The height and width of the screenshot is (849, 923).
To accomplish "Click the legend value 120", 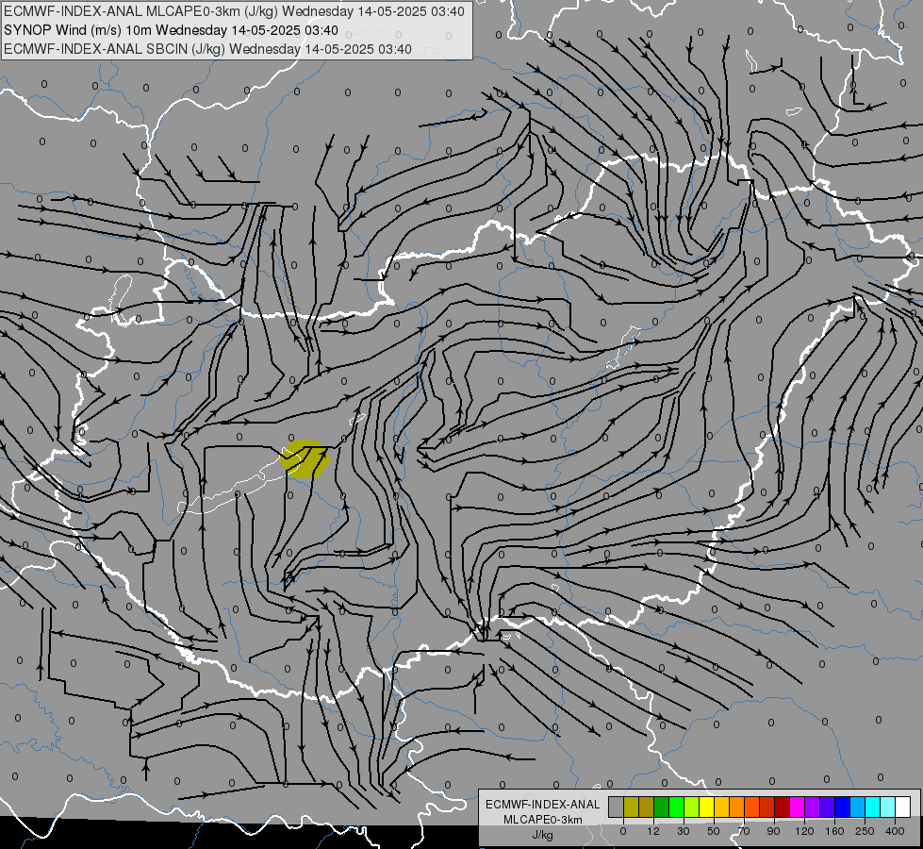I will tap(804, 831).
